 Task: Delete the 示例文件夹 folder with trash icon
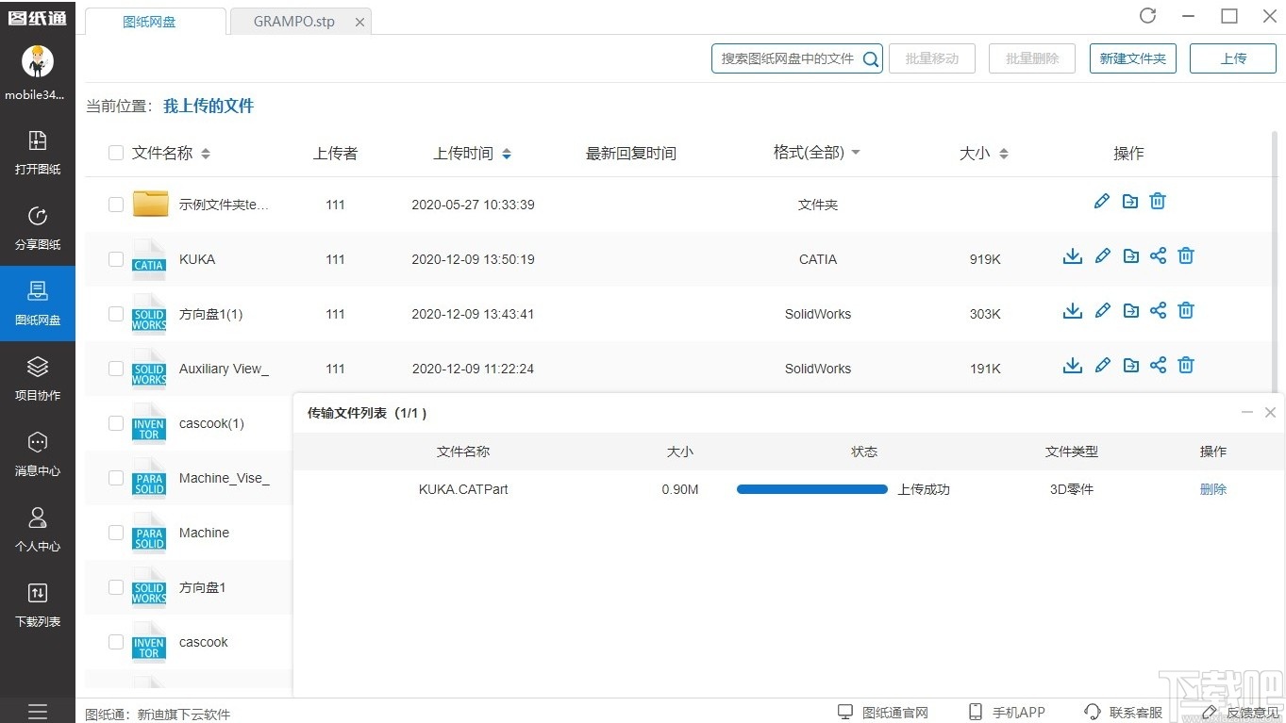(1157, 201)
